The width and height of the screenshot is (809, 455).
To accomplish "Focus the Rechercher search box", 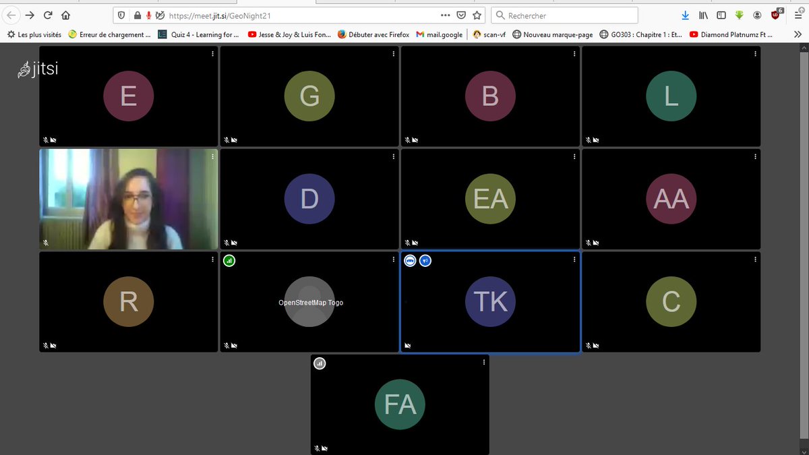I will click(564, 15).
